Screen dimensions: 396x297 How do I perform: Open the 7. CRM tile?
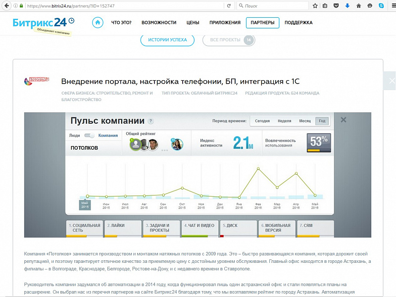pyautogui.click(x=315, y=229)
